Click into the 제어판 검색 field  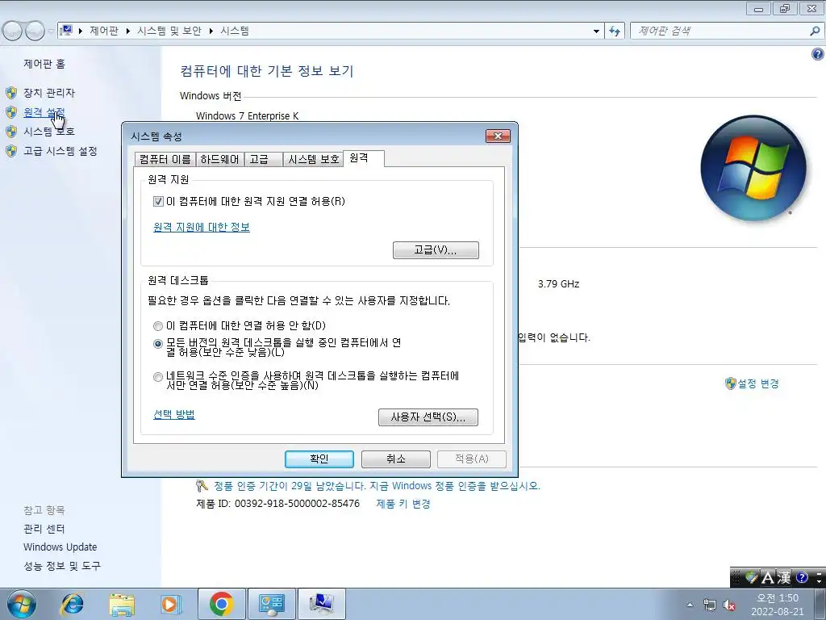720,31
